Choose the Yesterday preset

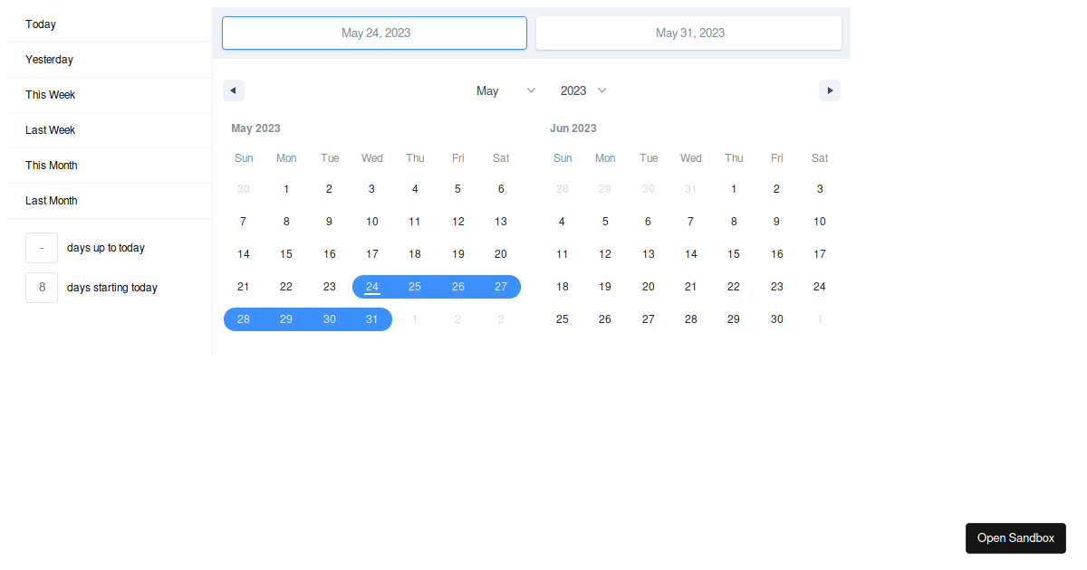click(x=49, y=60)
